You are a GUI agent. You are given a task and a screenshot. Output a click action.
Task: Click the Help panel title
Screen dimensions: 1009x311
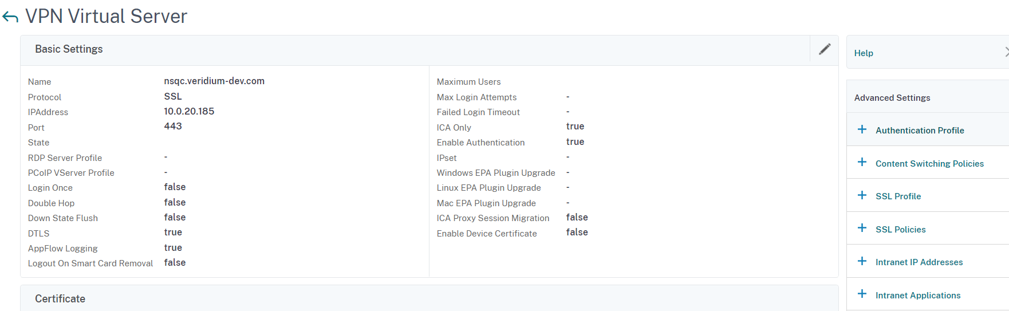(x=863, y=53)
